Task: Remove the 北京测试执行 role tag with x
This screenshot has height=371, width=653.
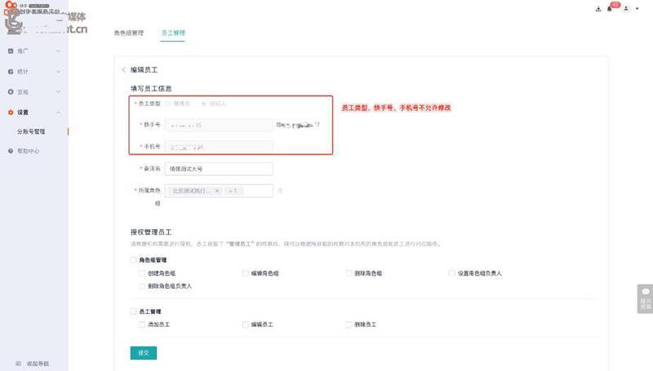Action: point(216,191)
